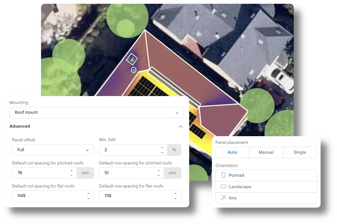337x224 pixels.
Task: Click the circular marker on the roof
Action: click(134, 70)
